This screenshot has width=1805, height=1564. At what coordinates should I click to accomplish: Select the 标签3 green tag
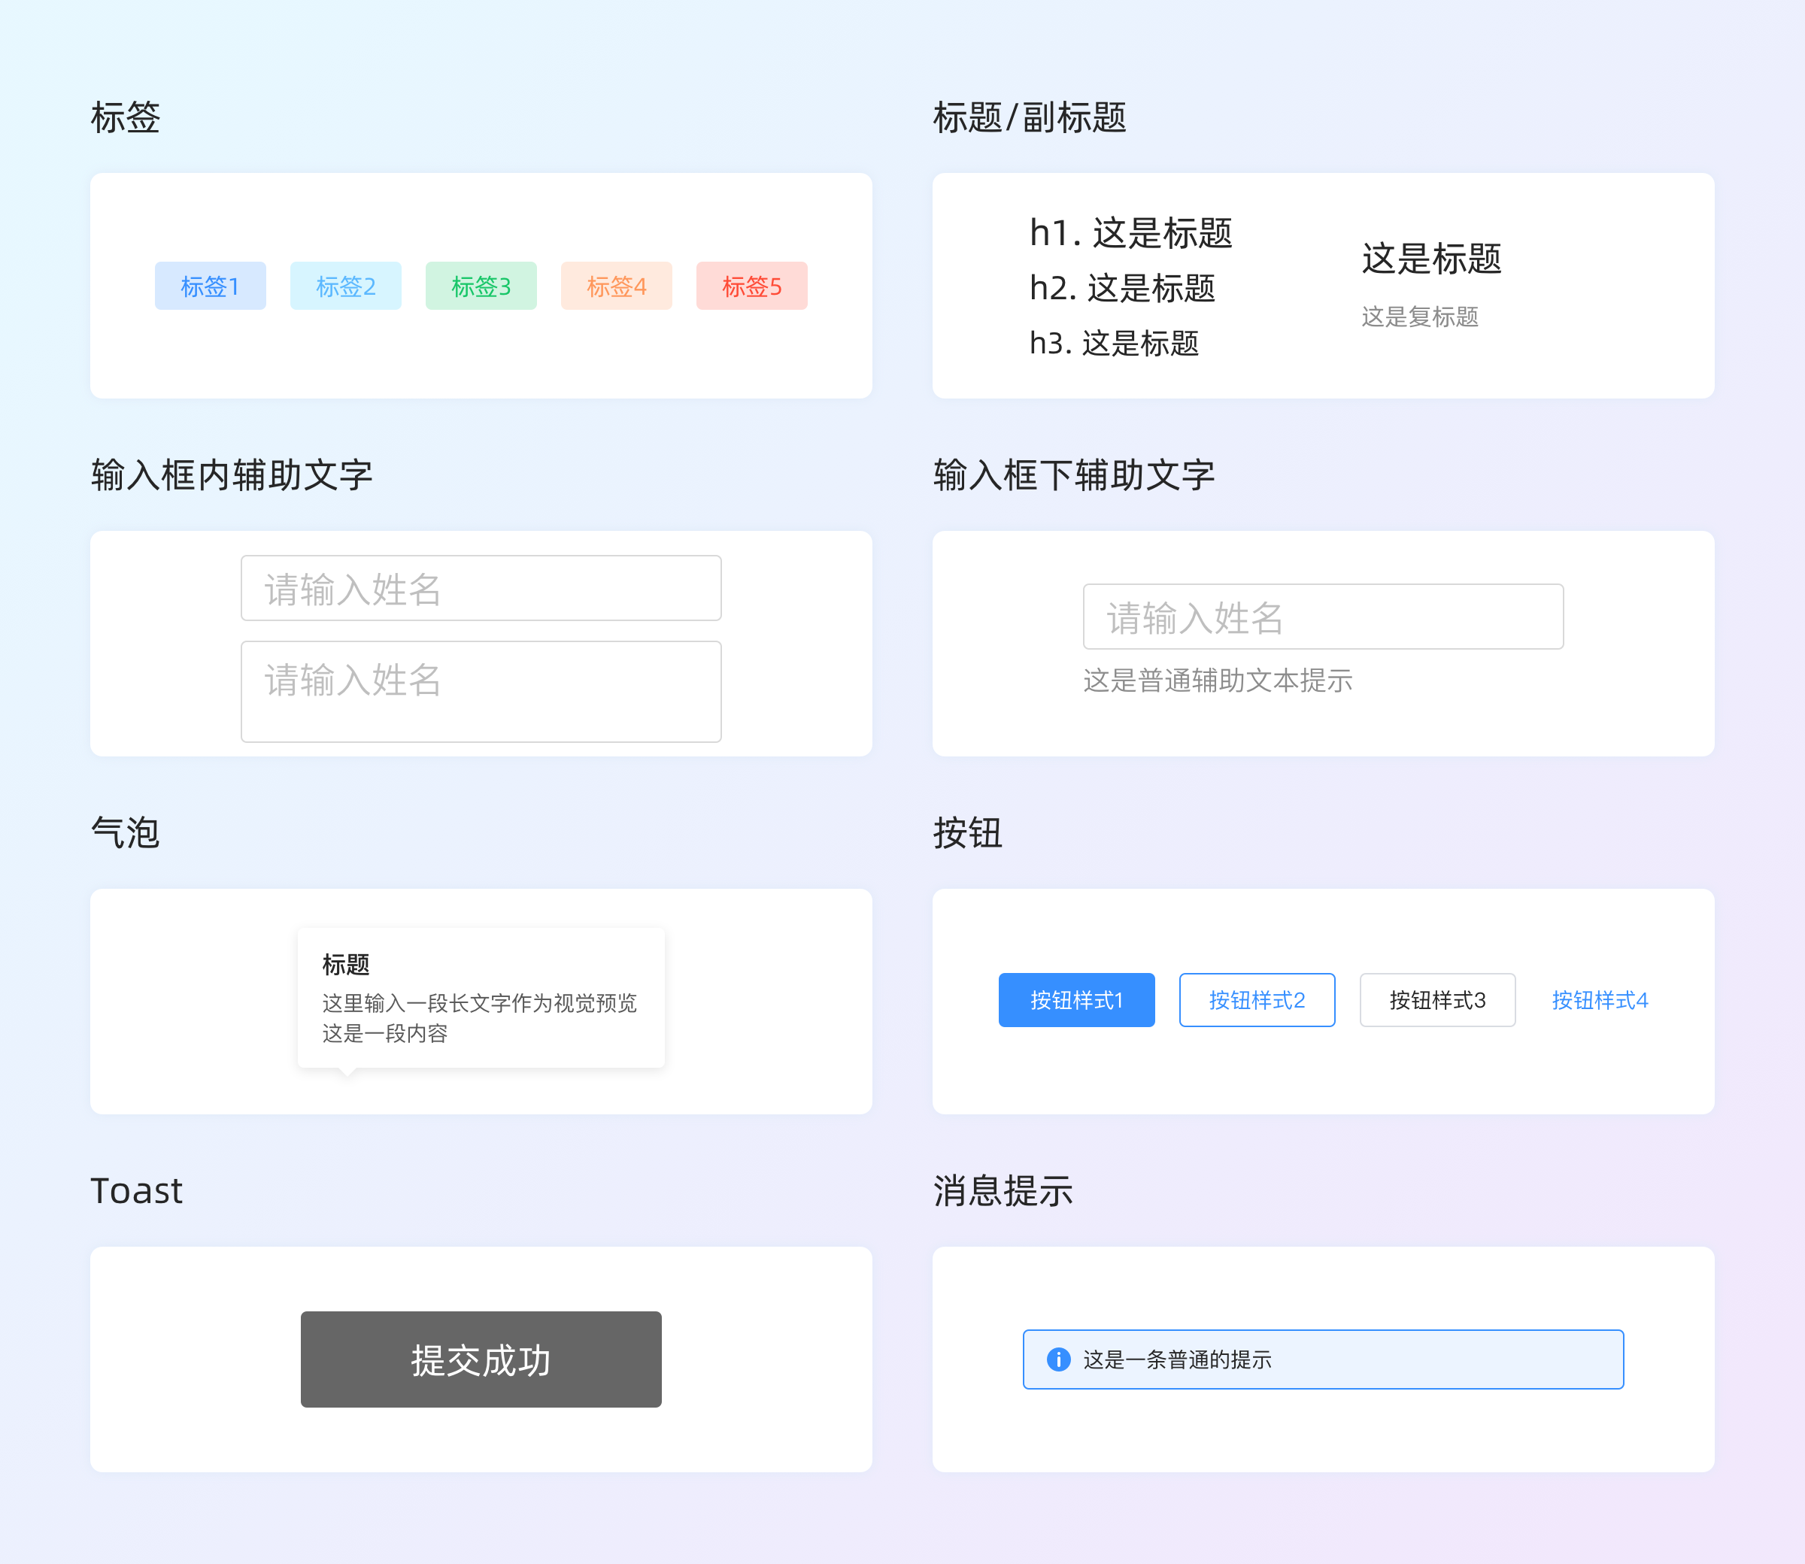point(481,286)
